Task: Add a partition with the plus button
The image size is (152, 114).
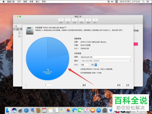Action: (x=46, y=85)
